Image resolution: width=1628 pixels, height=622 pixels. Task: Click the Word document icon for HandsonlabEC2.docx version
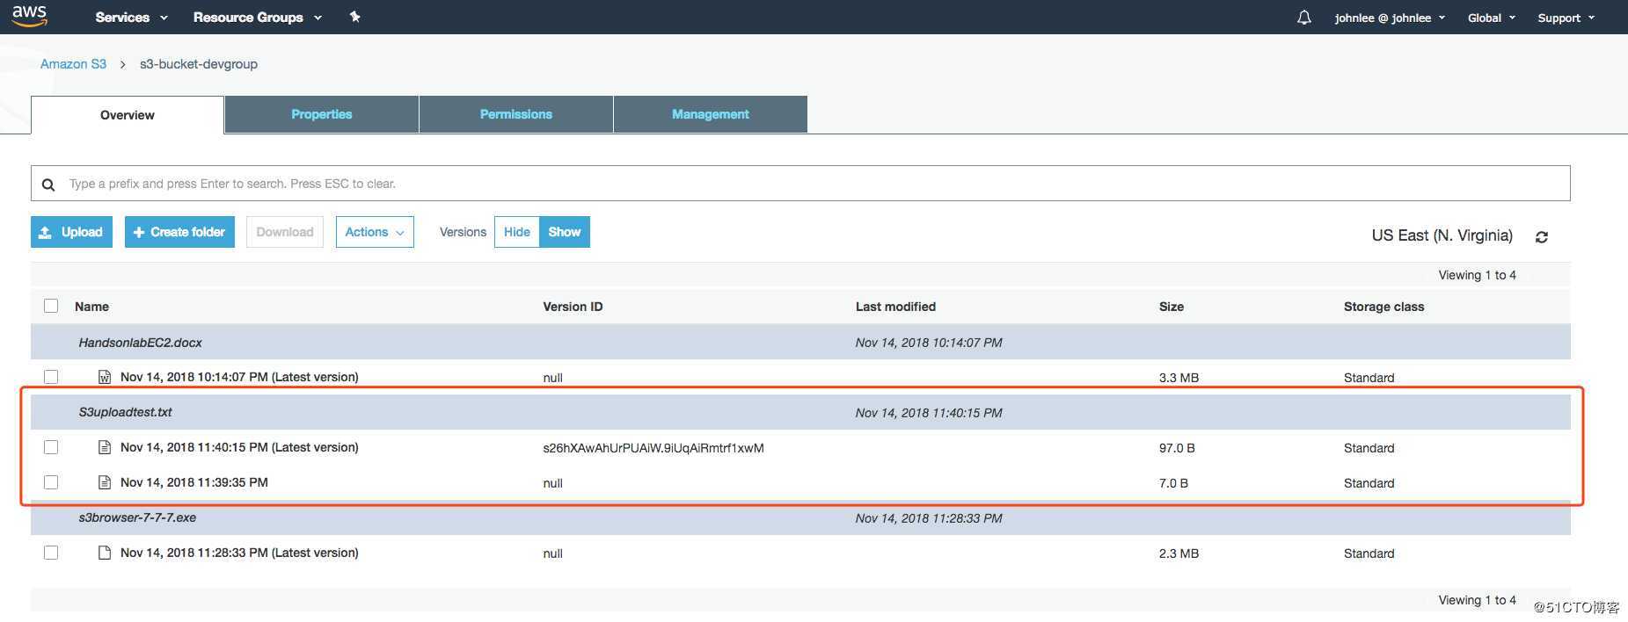(105, 377)
